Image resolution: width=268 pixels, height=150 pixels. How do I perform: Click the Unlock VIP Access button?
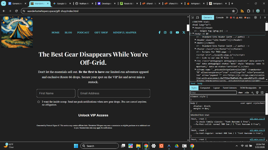coord(93,115)
